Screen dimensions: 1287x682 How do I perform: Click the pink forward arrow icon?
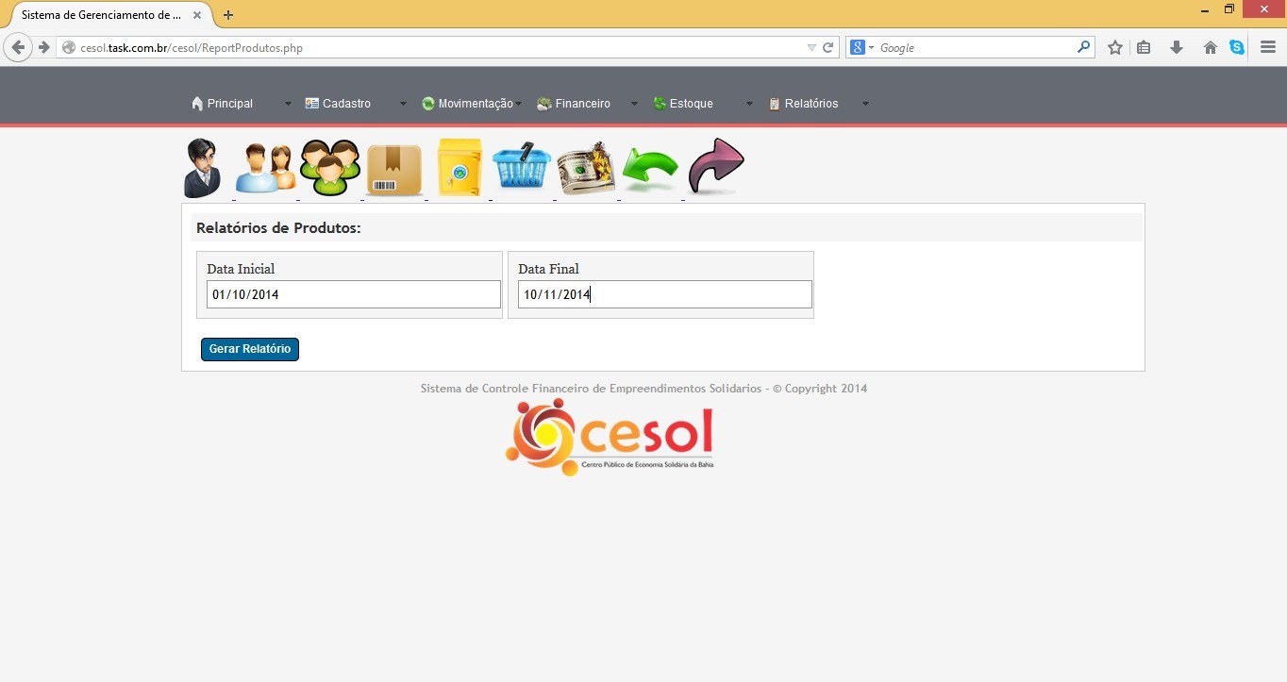(716, 167)
